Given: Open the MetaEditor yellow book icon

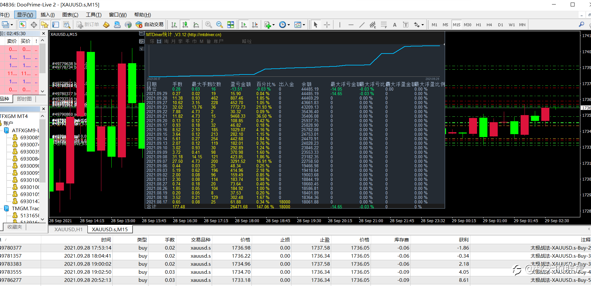Looking at the screenshot, I should point(106,25).
